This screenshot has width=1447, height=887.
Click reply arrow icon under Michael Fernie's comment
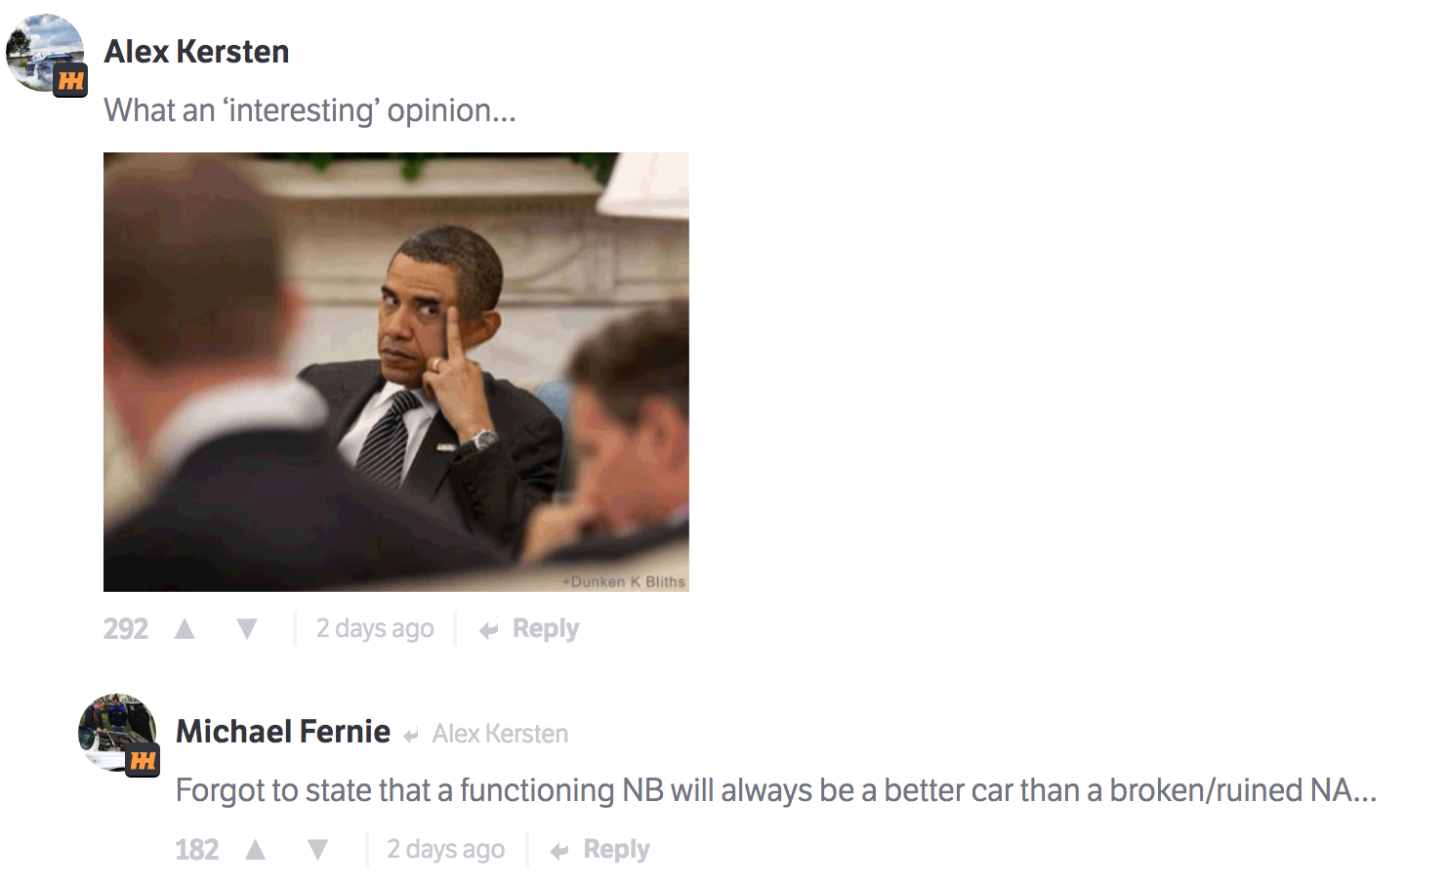[559, 851]
